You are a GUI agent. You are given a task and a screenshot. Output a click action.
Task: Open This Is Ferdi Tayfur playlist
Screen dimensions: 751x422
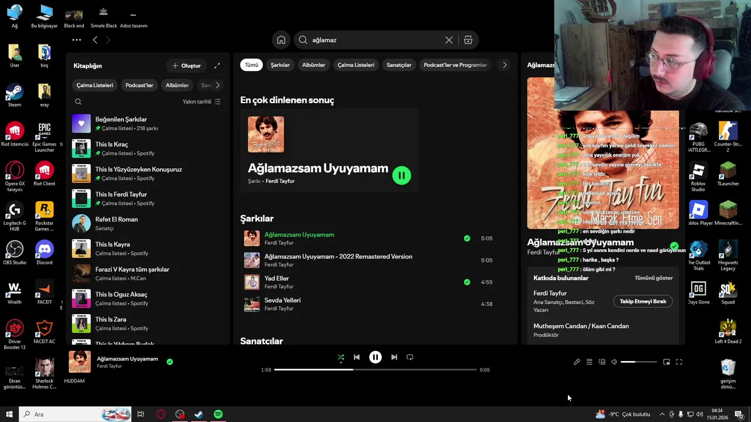148,199
